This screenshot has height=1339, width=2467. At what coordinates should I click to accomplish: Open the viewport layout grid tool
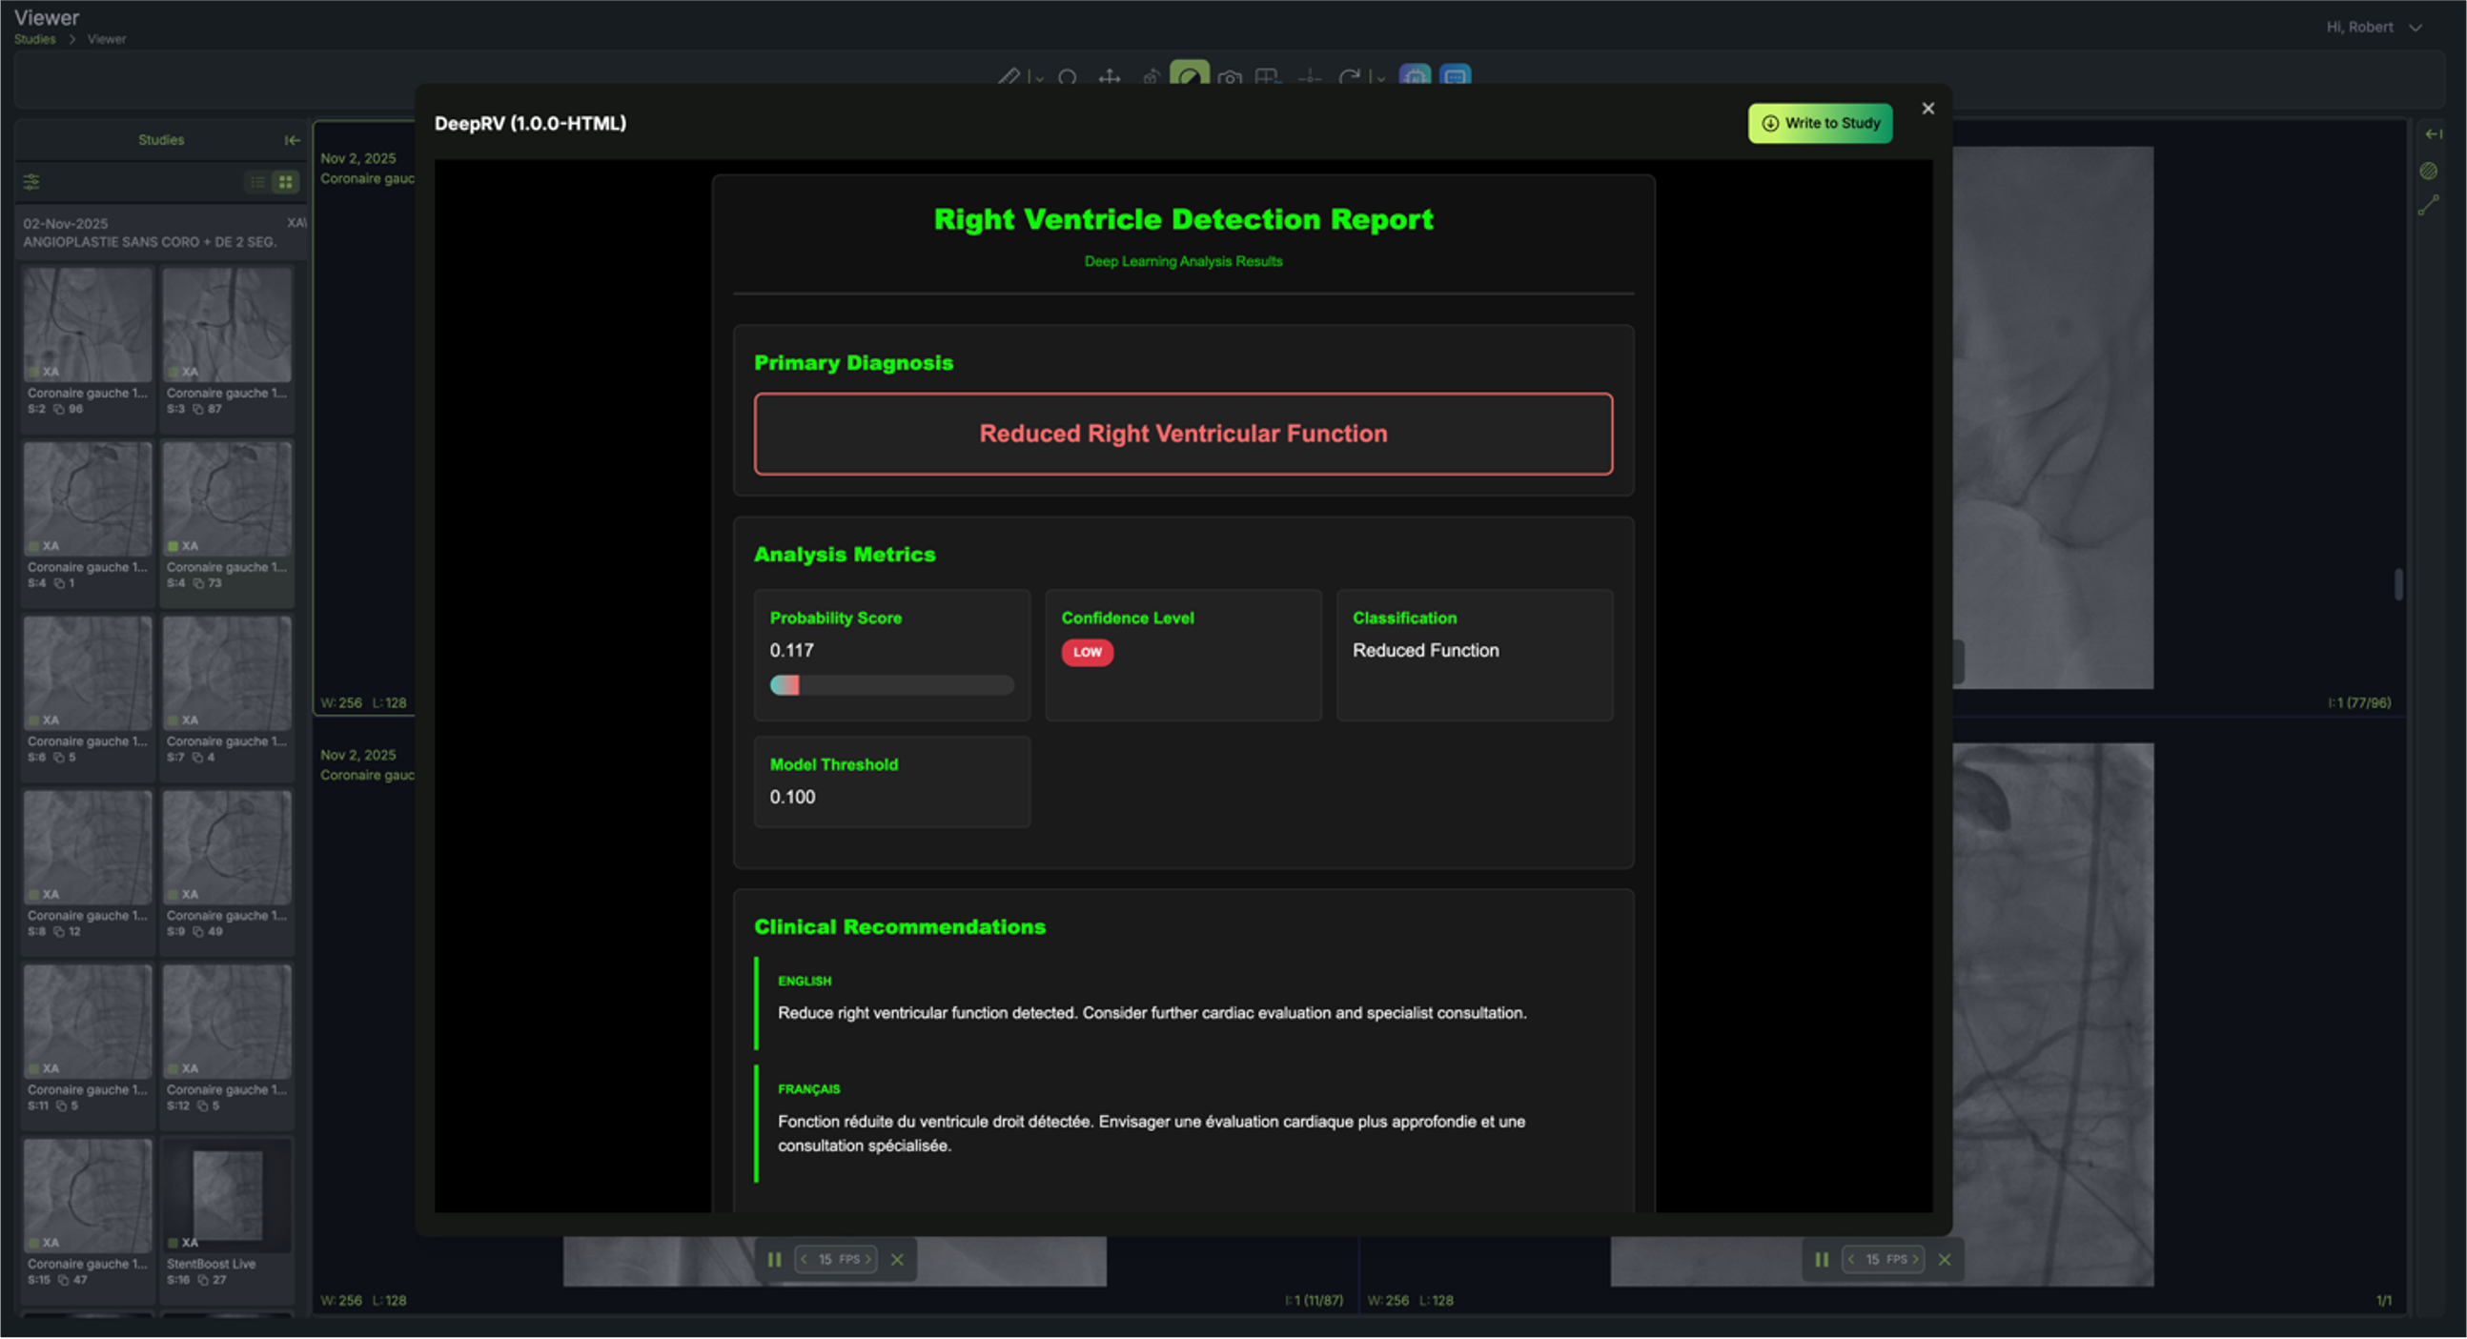point(1269,78)
